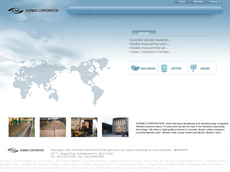The width and height of the screenshot is (230, 172).
Task: Go to Home in the top menu
Action: click(182, 2)
